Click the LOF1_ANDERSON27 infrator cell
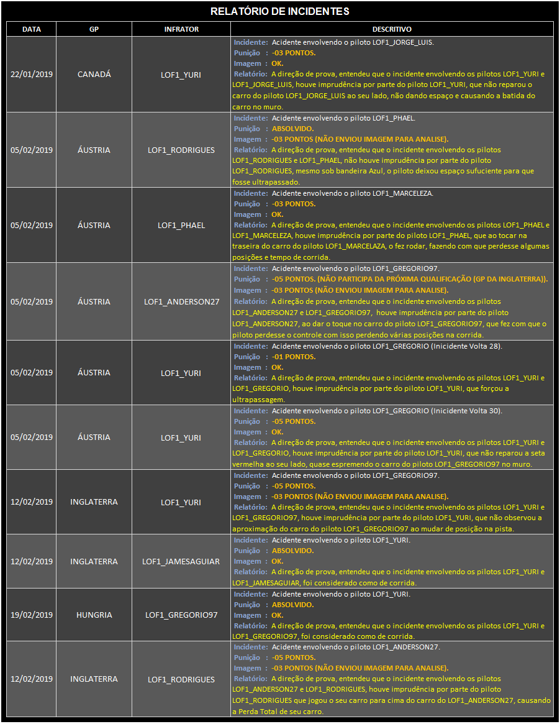 (x=181, y=301)
